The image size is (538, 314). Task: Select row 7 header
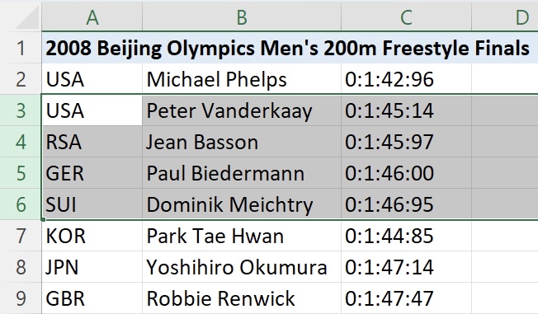pyautogui.click(x=21, y=236)
